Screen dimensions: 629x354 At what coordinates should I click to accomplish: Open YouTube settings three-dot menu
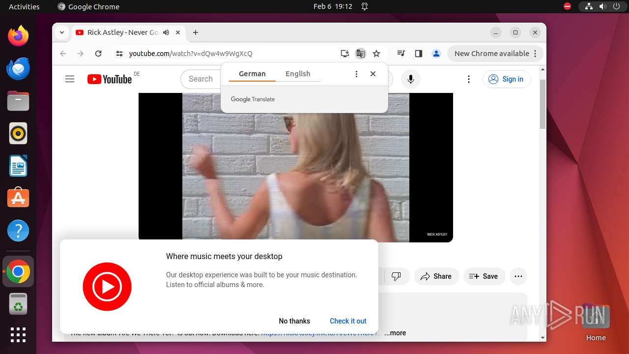pos(469,79)
